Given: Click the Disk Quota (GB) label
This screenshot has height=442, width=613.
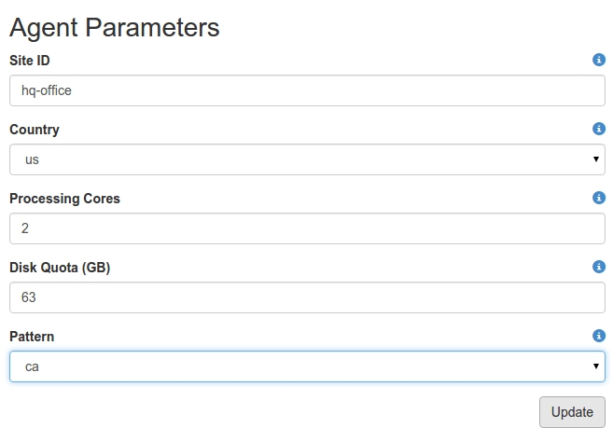Looking at the screenshot, I should [60, 268].
